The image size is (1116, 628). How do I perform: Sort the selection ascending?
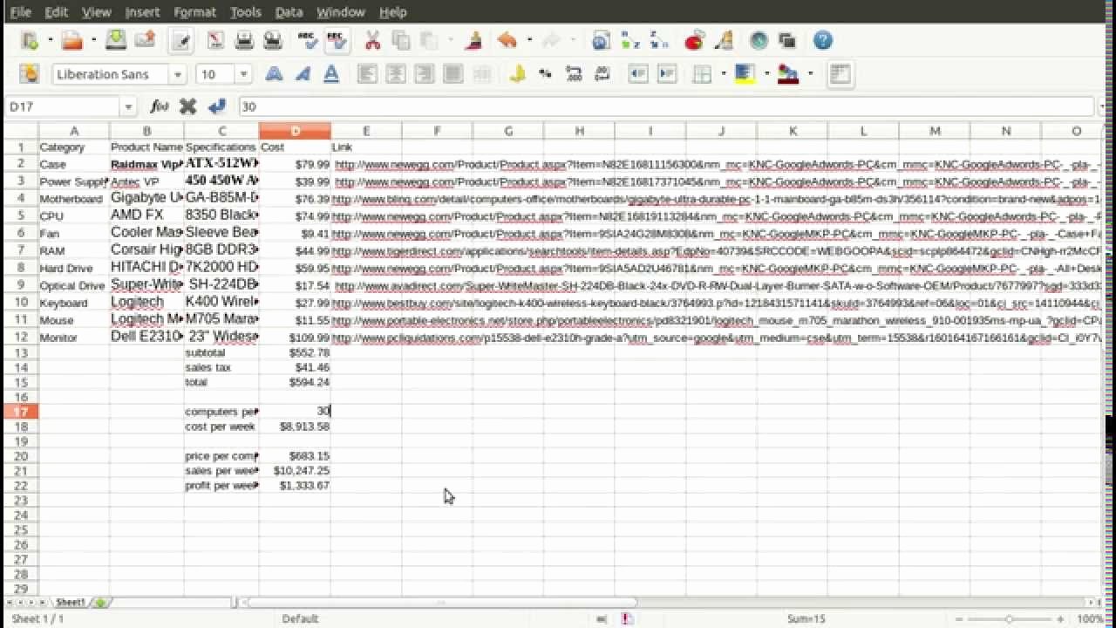(x=629, y=40)
